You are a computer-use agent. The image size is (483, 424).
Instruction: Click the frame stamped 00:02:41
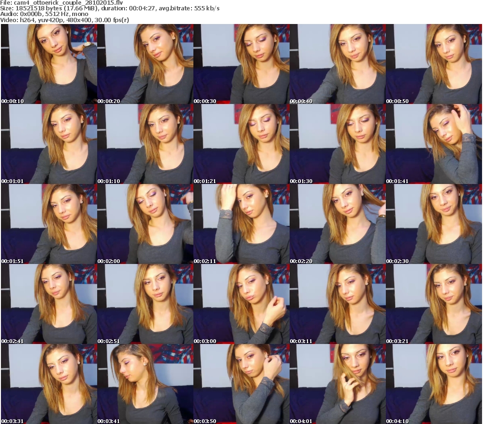click(x=49, y=304)
